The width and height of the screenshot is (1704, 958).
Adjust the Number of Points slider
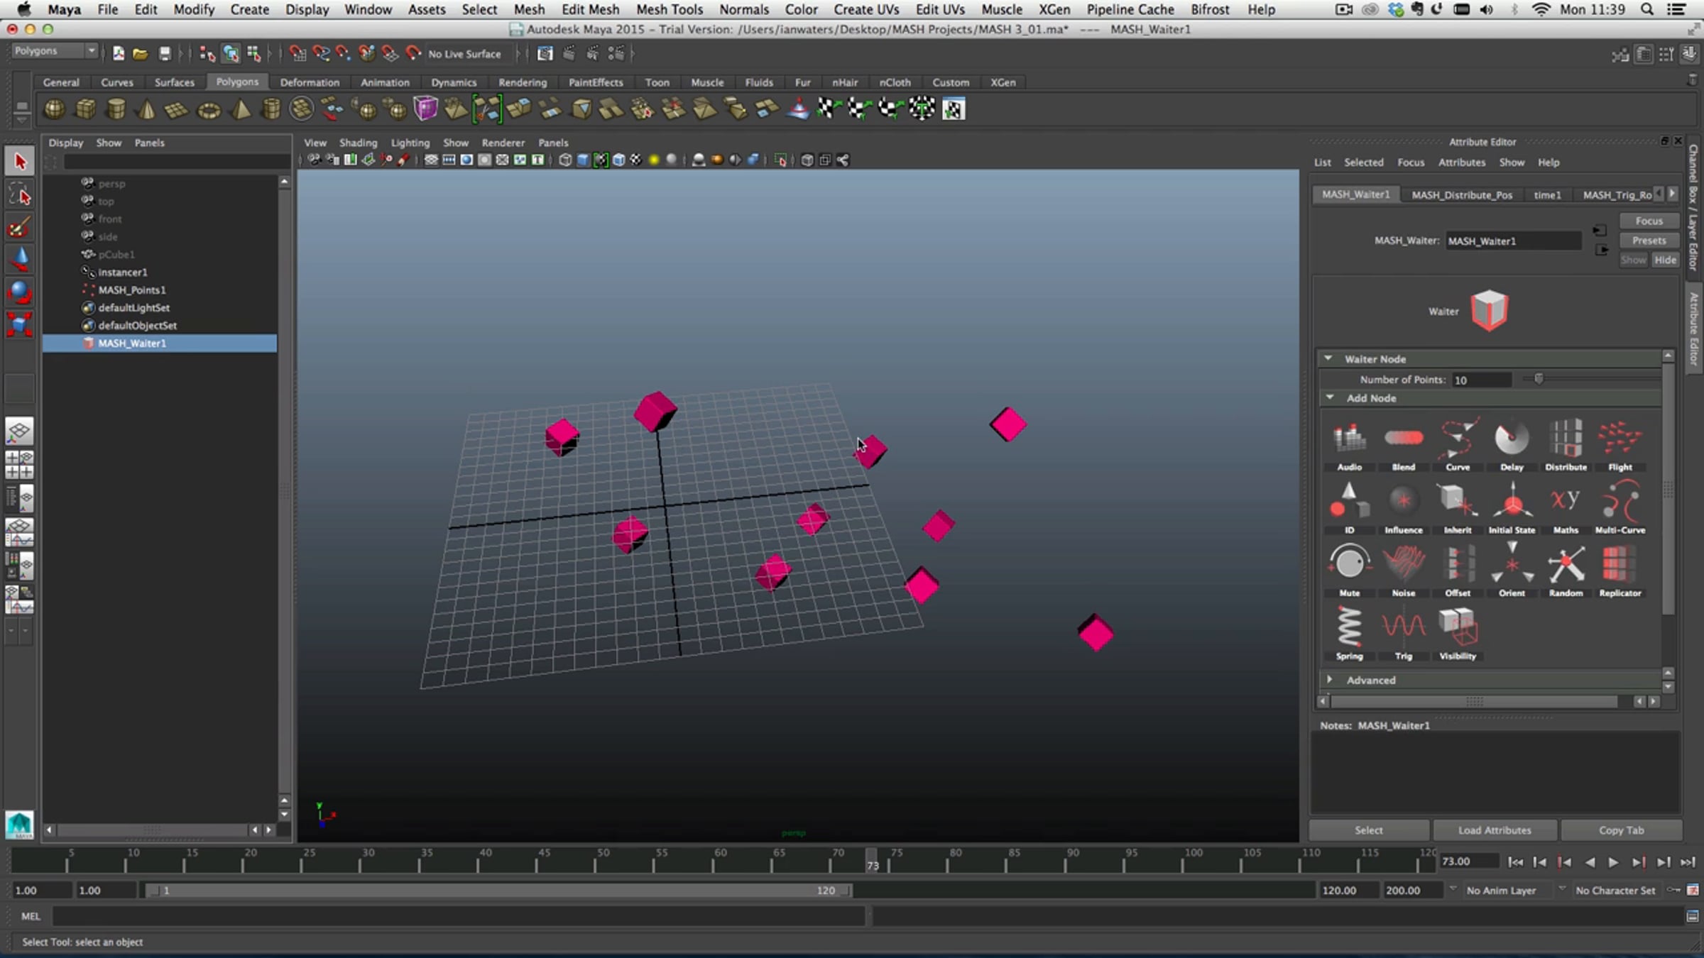pos(1538,379)
